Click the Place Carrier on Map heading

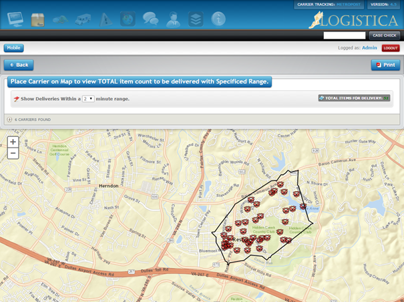(140, 82)
